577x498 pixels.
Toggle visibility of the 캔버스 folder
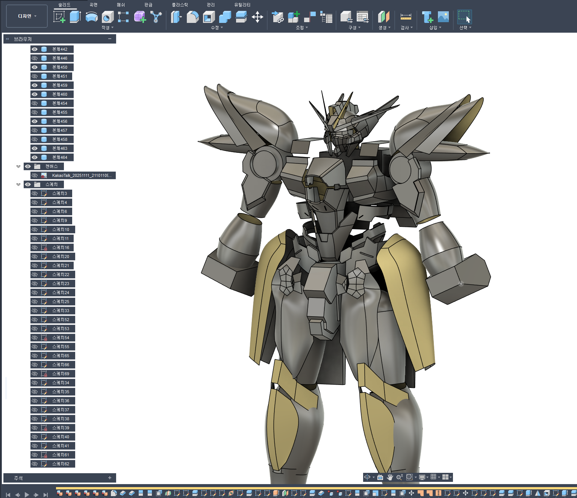point(28,166)
